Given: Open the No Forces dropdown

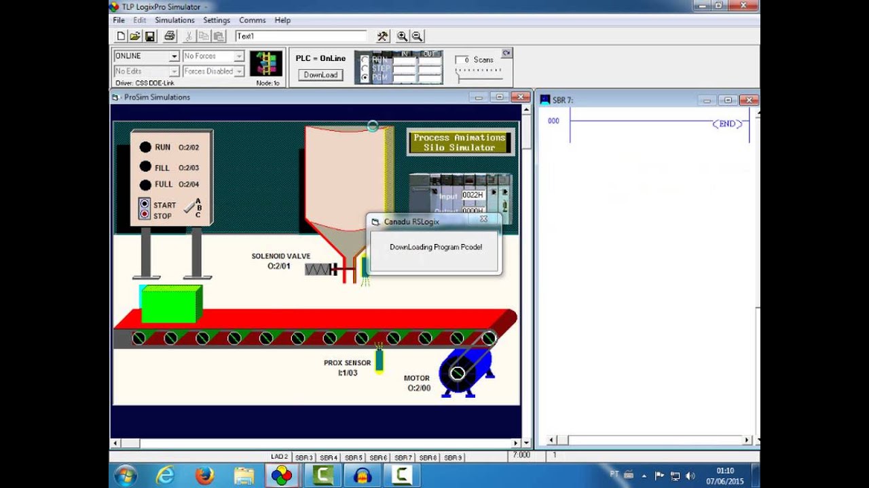Looking at the screenshot, I should (239, 56).
